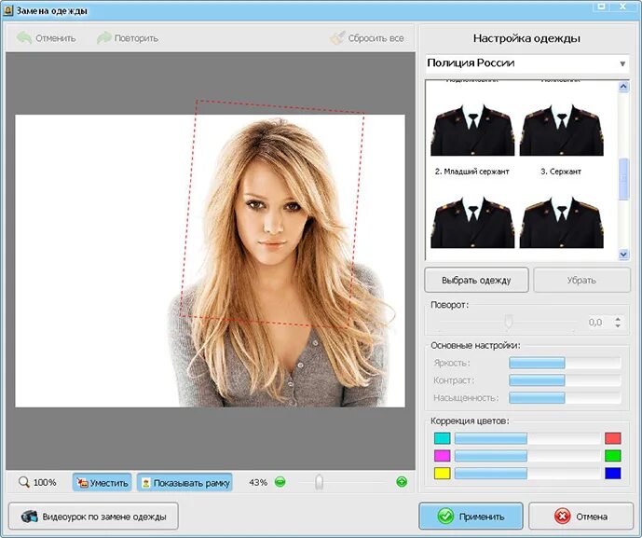Click the zoom slider handle at bottom
Viewport: 642px width, 538px height.
tap(319, 482)
